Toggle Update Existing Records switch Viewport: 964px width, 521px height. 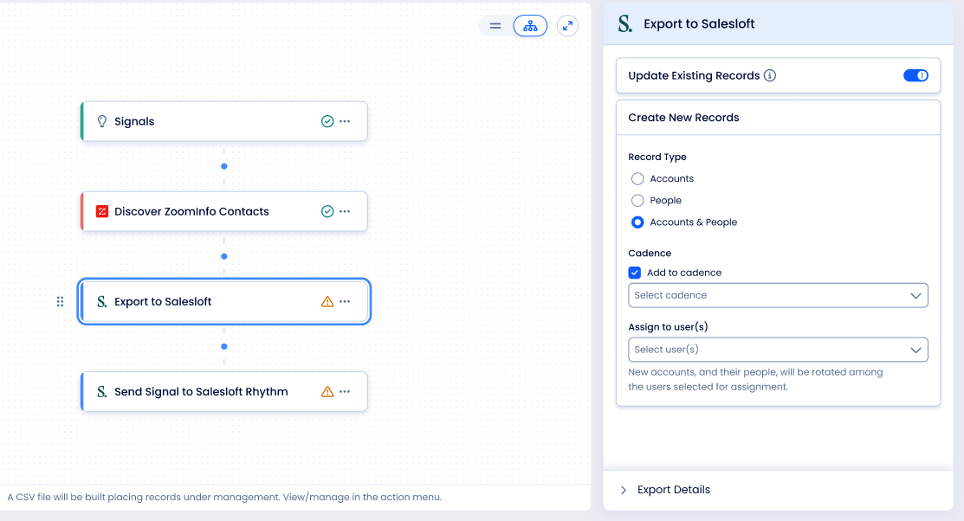pos(915,75)
